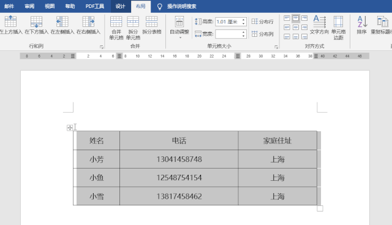The height and width of the screenshot is (225, 392).
Task: Click 上海 cell in 小芳 row
Action: [277, 159]
